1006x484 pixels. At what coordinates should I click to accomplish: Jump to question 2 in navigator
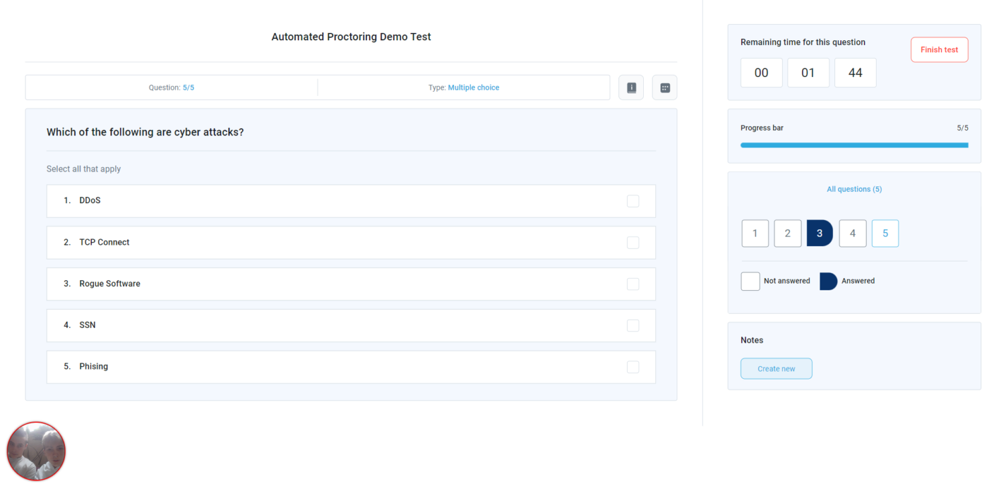(787, 233)
